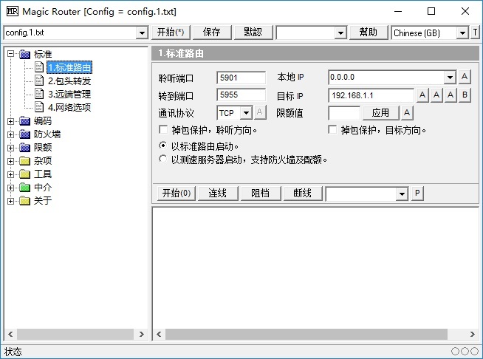Click the Magic Router MR title bar icon
Image resolution: width=483 pixels, height=359 pixels.
pyautogui.click(x=13, y=12)
